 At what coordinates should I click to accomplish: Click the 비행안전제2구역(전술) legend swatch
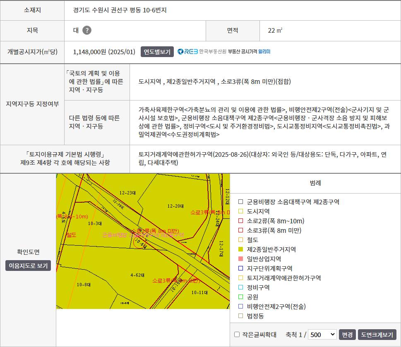point(241,306)
